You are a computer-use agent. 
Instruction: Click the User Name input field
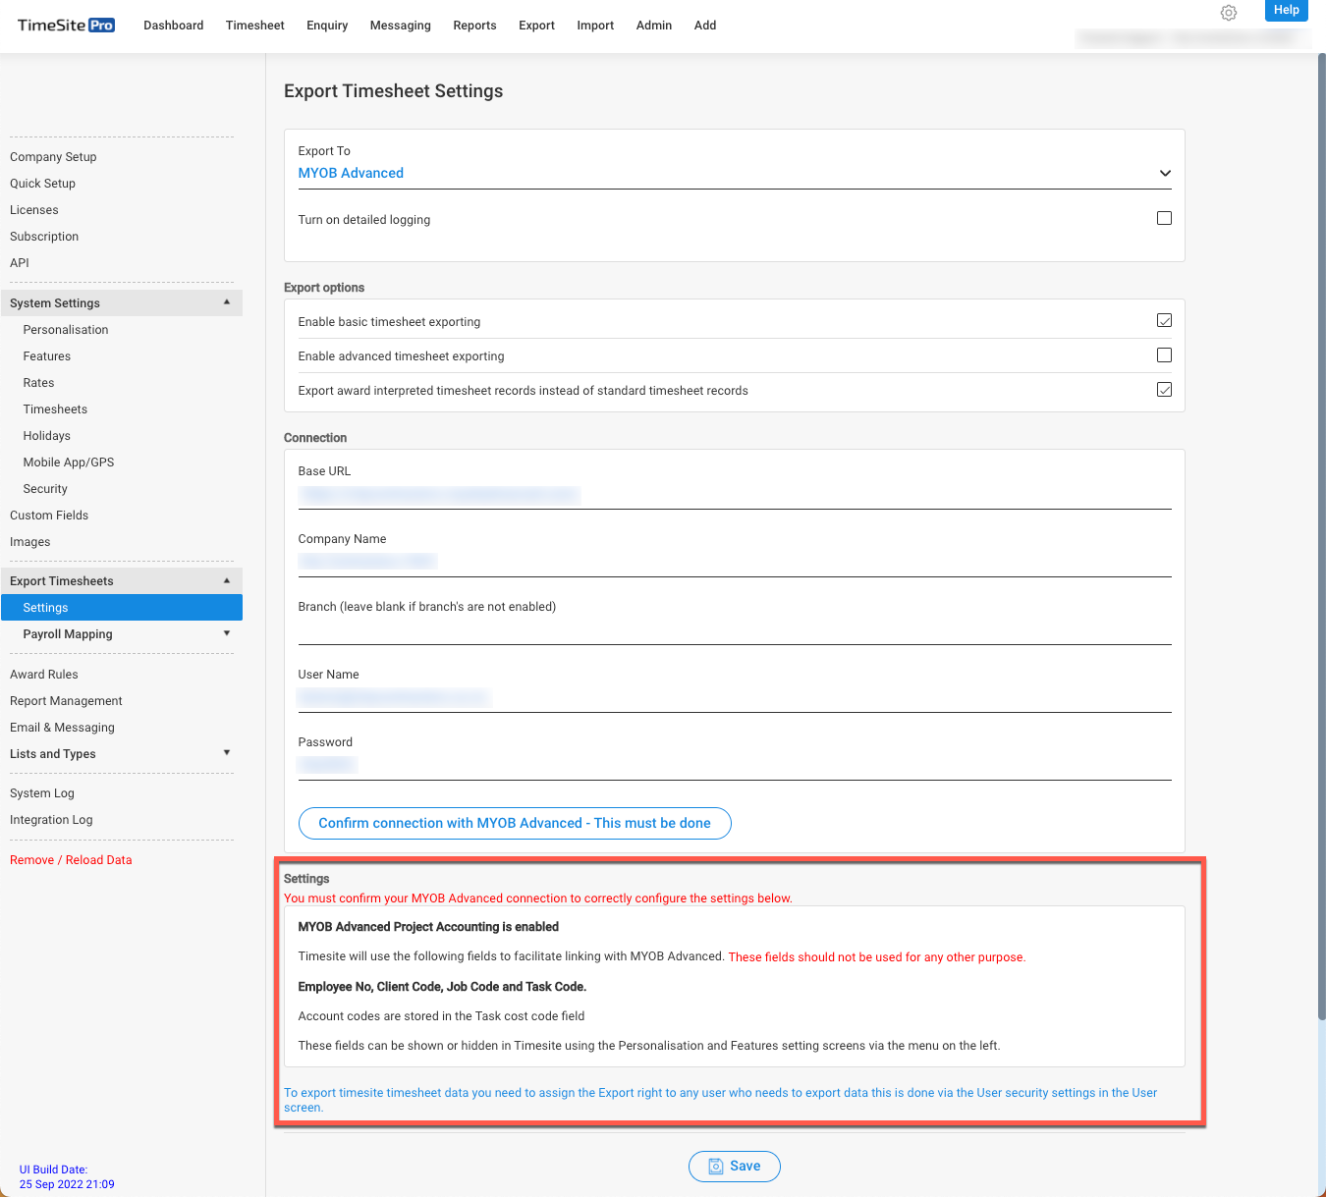735,698
